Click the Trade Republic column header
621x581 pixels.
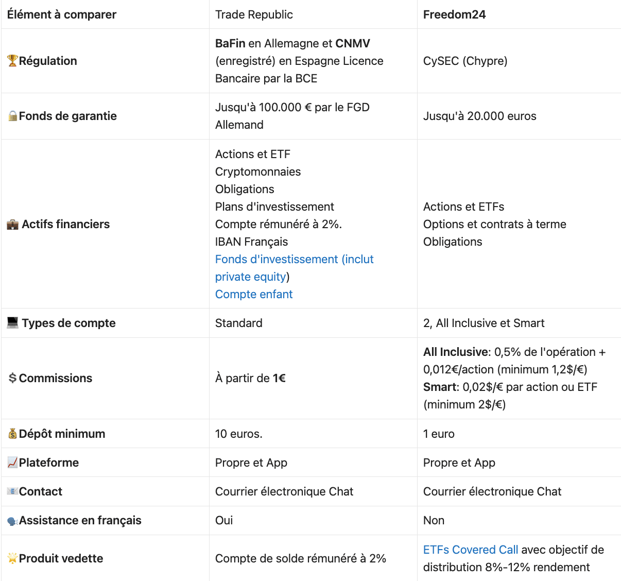pyautogui.click(x=254, y=14)
